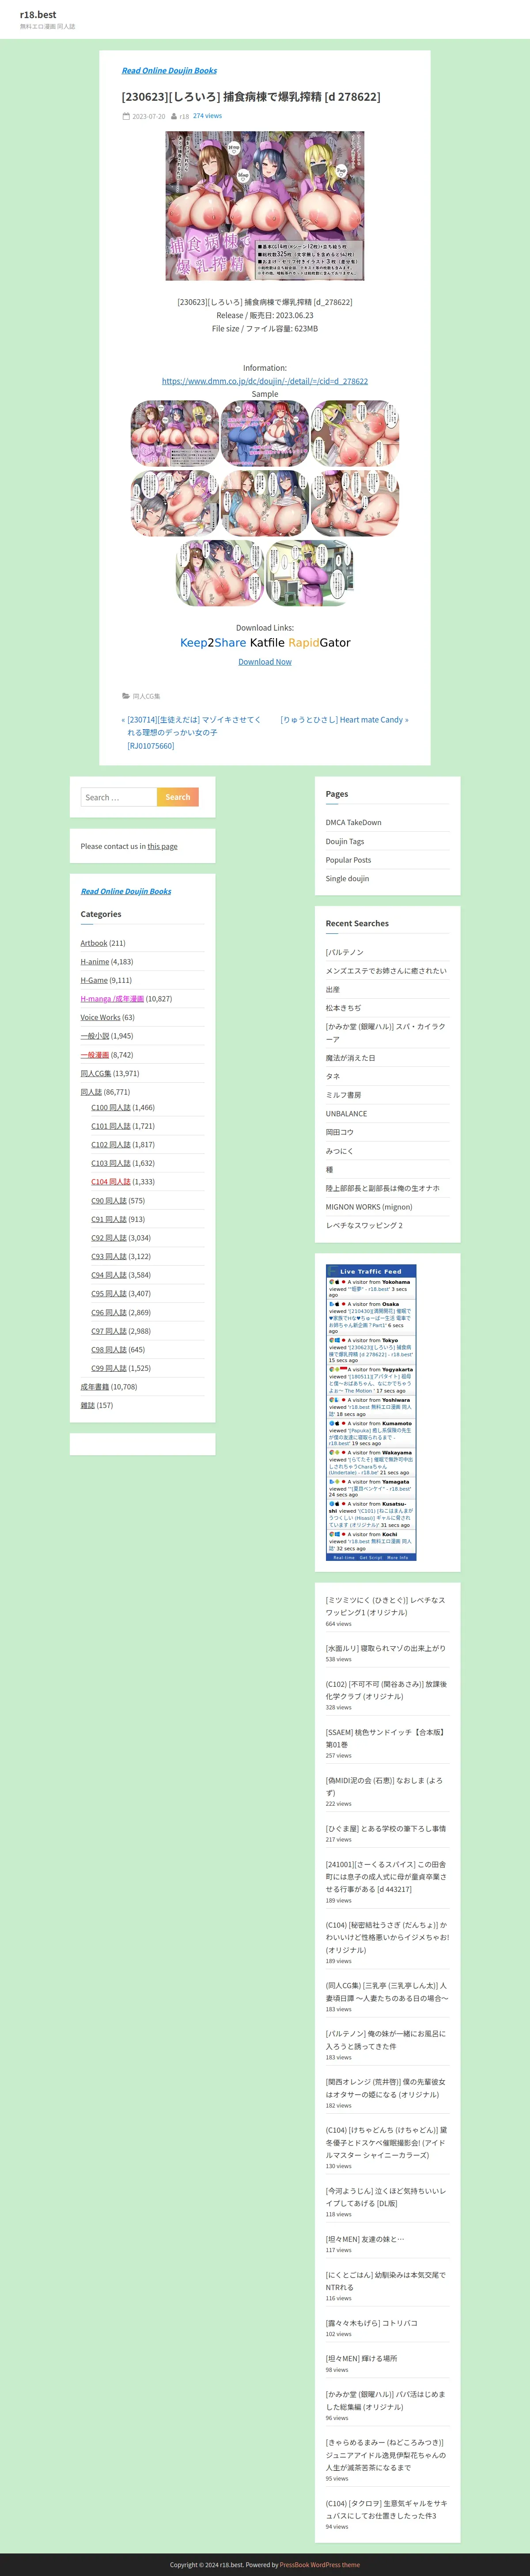Open popular post [坦々MEN] 輝ける場所
Screen dimensions: 530x2576
pos(361,2358)
